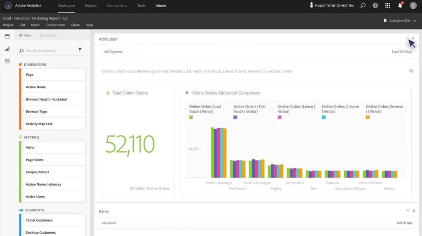The image size is (422, 236).
Task: Click the pink Linear legend swatch
Action: [x=280, y=117]
